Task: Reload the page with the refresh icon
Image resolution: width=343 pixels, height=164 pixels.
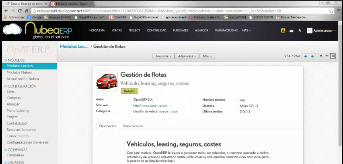Action: click(20, 11)
